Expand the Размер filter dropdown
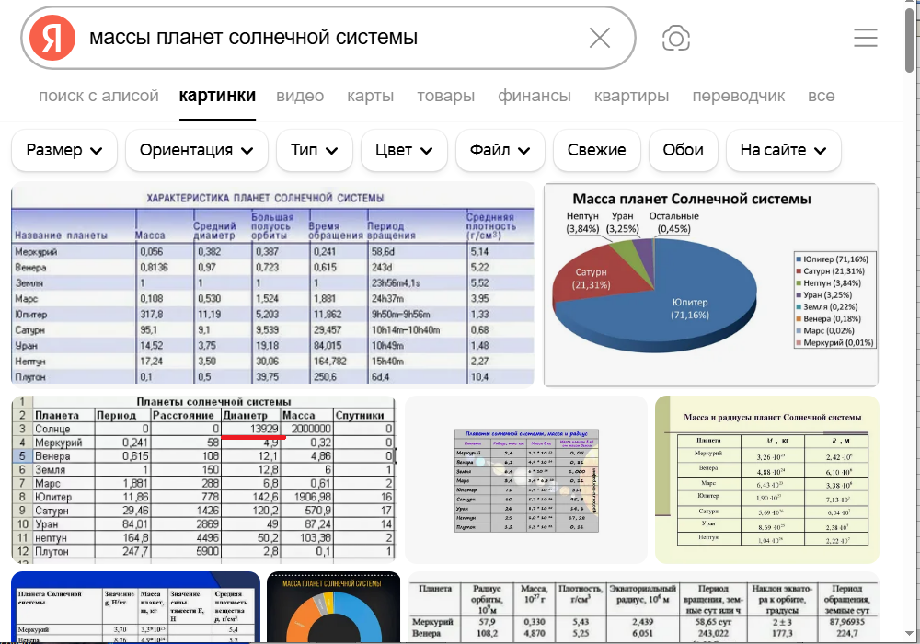Image resolution: width=920 pixels, height=644 pixels. [x=64, y=150]
